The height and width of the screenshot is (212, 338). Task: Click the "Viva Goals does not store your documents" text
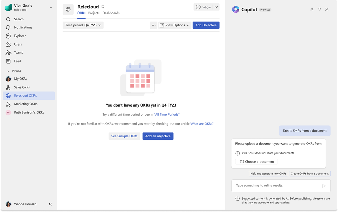pyautogui.click(x=268, y=153)
